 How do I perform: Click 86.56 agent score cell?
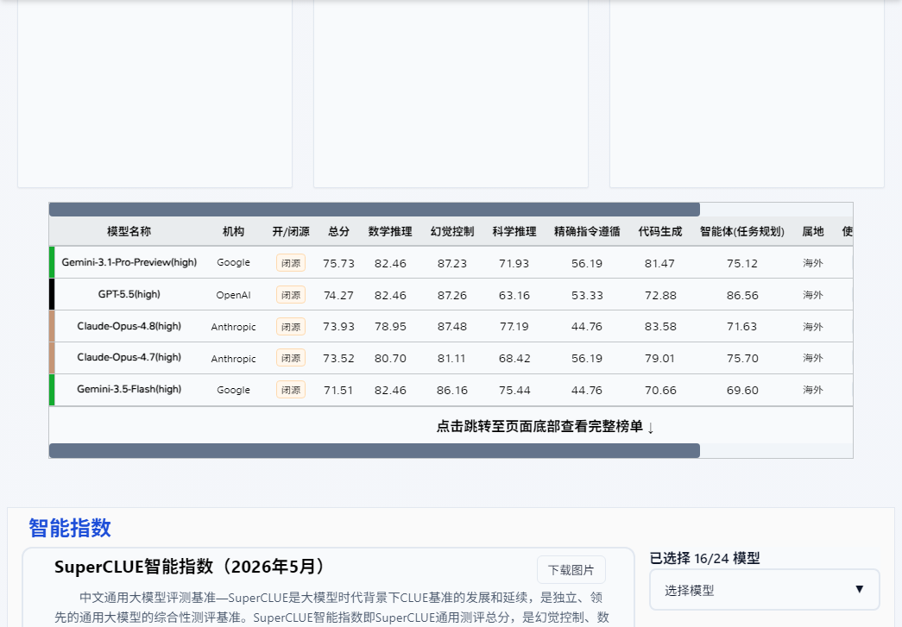pyautogui.click(x=742, y=296)
